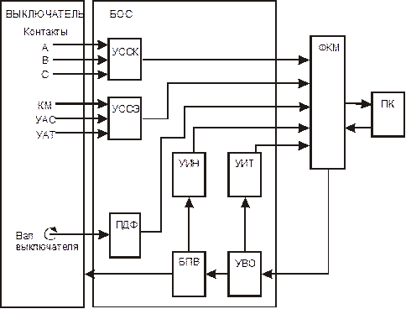Screen dimensions: 406x309
Task: Click the shaft rotation symbol
Action: 51,233
